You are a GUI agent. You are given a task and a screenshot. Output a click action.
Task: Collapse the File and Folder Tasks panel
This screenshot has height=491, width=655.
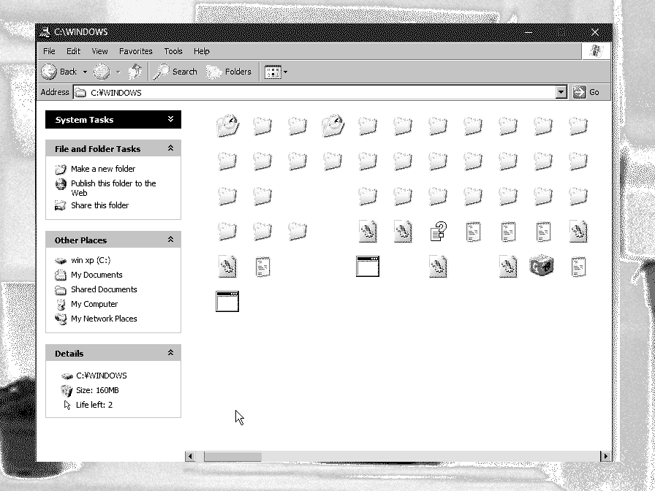tap(170, 148)
